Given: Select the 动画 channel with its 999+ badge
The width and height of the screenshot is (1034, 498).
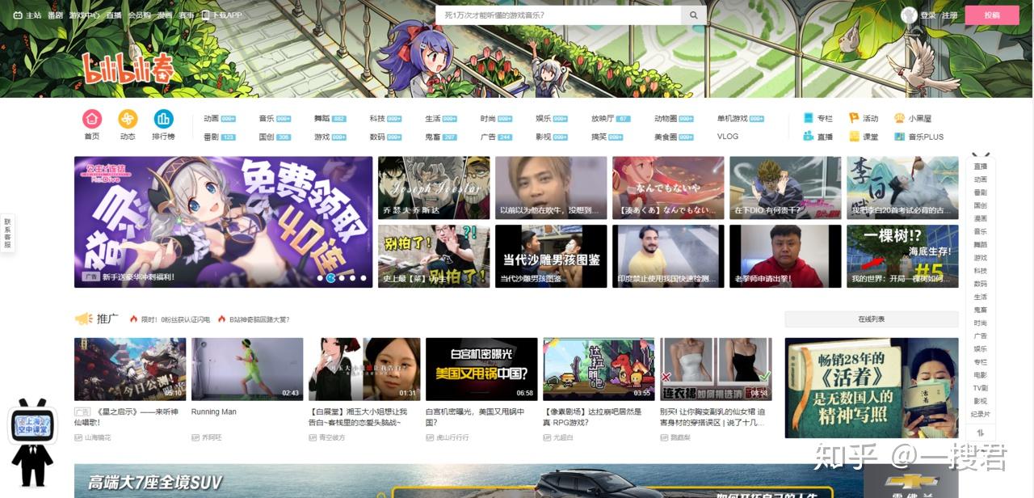Looking at the screenshot, I should click(x=220, y=118).
